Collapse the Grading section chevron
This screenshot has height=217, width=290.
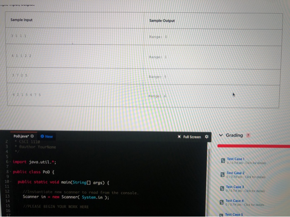[221, 135]
